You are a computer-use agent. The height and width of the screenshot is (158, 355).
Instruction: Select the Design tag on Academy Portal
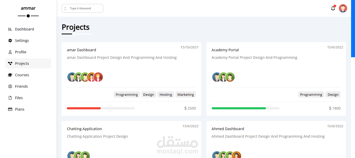(333, 94)
